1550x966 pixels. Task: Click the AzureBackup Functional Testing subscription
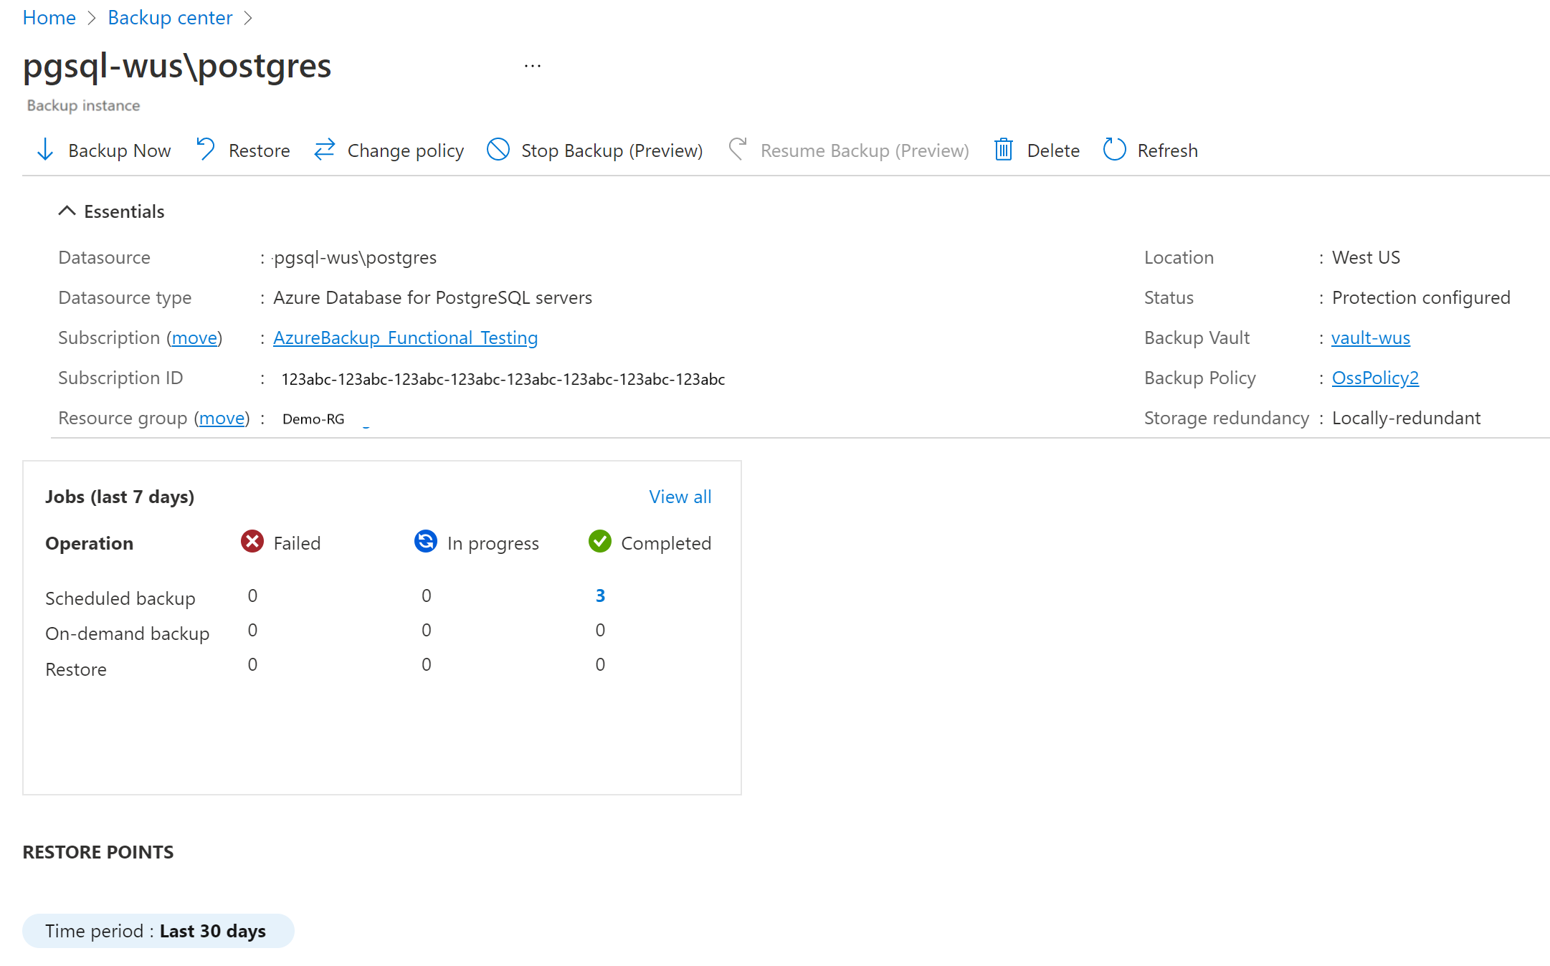tap(404, 338)
